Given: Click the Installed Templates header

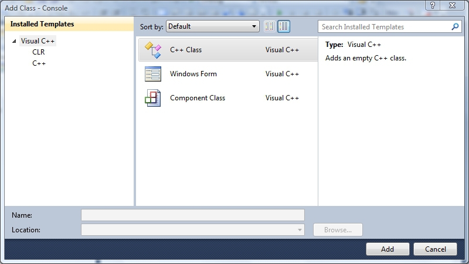Looking at the screenshot, I should 42,25.
